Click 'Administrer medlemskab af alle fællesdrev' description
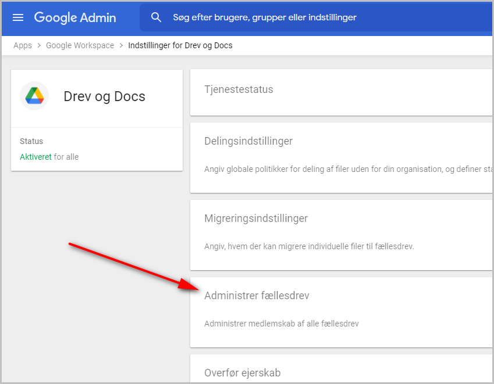Screen dimensions: 494x384 coord(282,324)
